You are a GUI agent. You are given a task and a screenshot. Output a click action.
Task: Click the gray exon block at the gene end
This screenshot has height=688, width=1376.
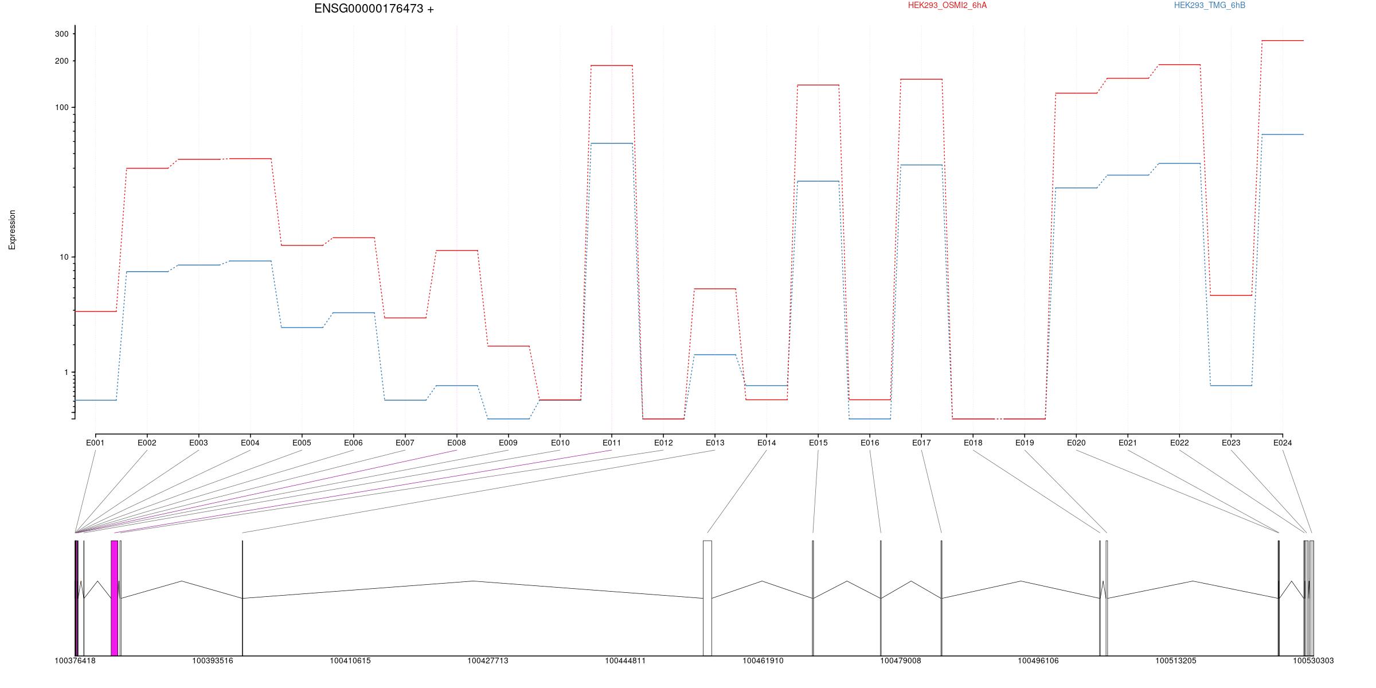tap(1311, 598)
